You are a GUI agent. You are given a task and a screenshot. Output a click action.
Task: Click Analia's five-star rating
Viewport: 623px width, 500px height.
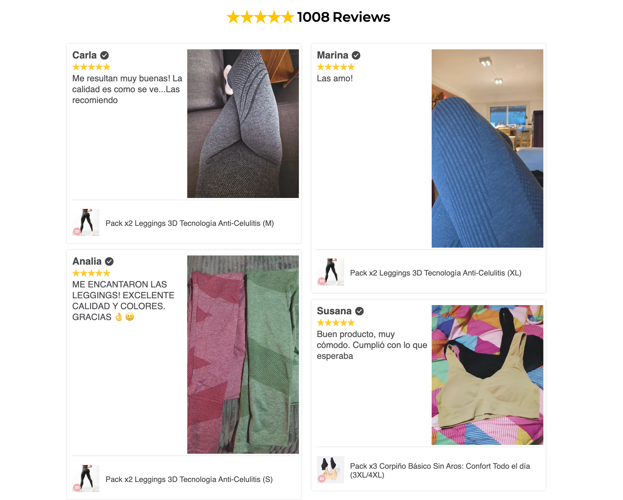pyautogui.click(x=91, y=273)
